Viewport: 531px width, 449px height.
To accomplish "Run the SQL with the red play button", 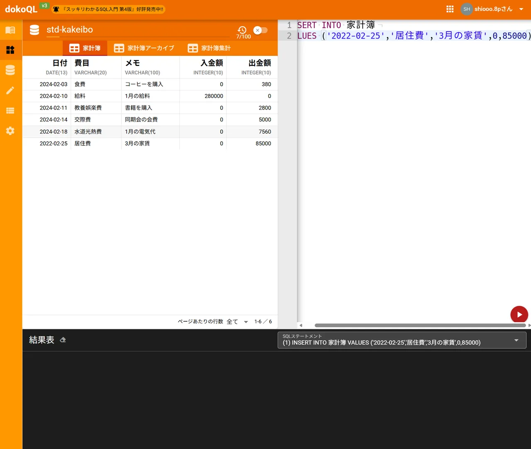I will 519,315.
